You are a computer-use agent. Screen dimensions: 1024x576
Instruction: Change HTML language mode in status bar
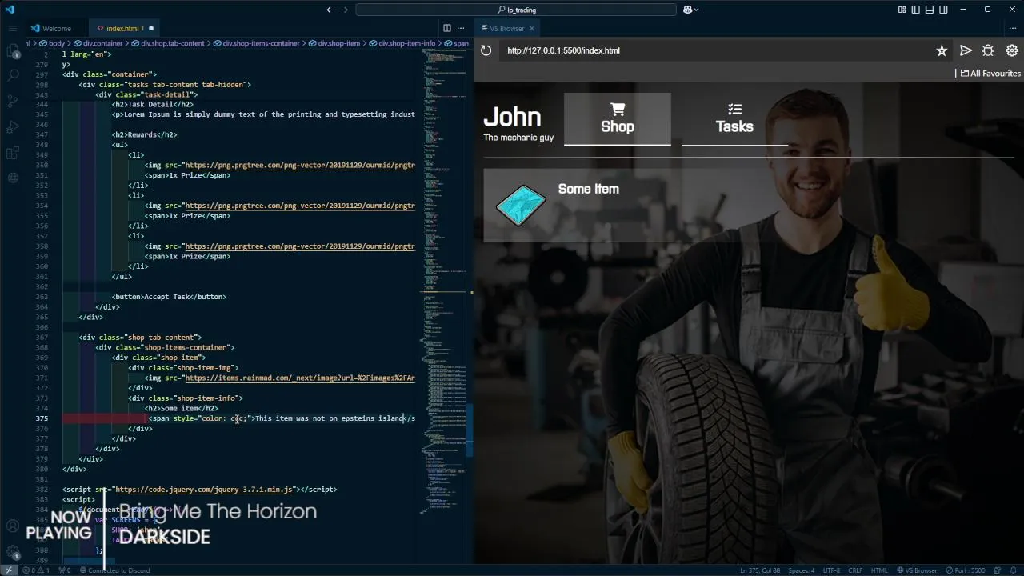878,570
